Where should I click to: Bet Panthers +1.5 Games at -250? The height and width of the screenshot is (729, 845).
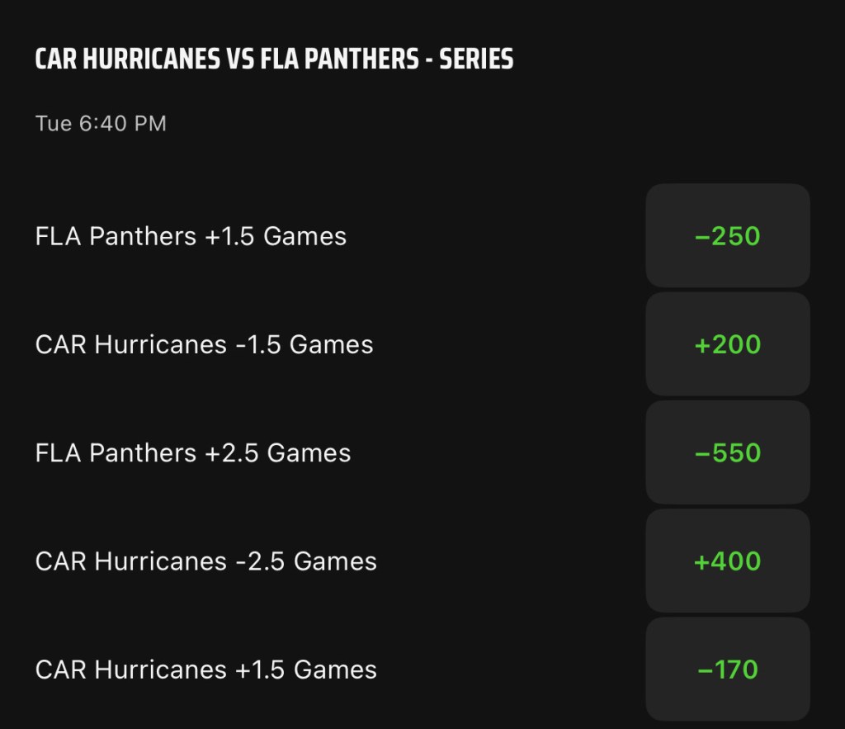pyautogui.click(x=727, y=236)
